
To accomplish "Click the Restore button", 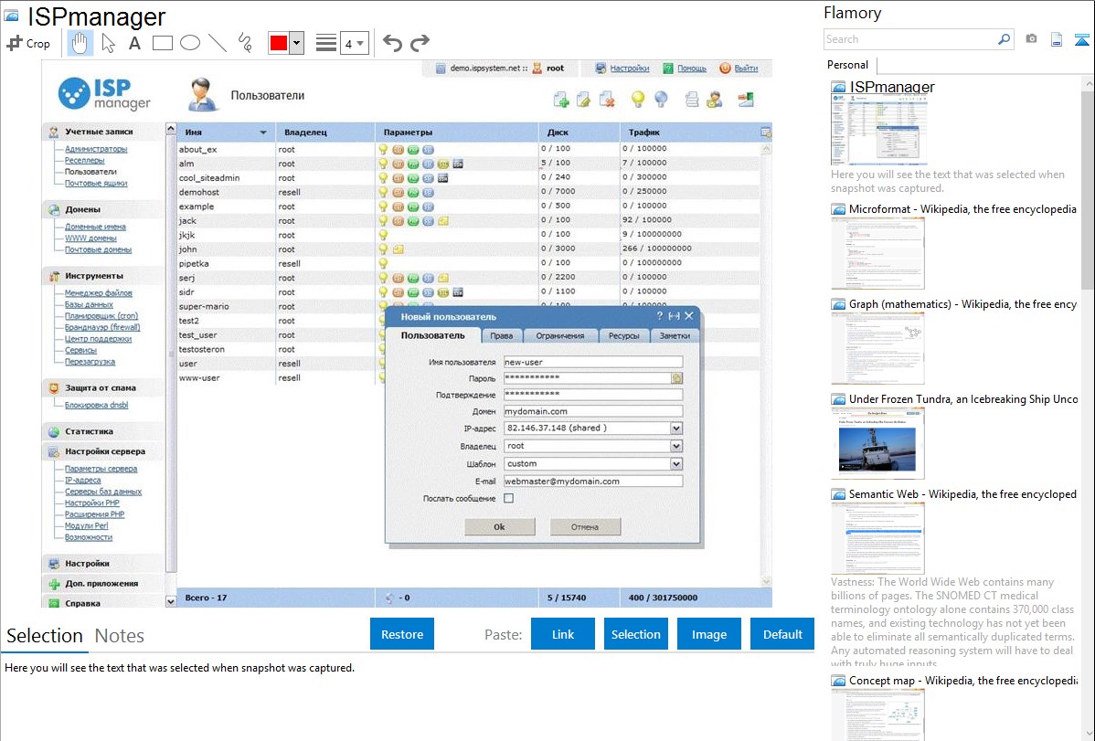I will 402,634.
